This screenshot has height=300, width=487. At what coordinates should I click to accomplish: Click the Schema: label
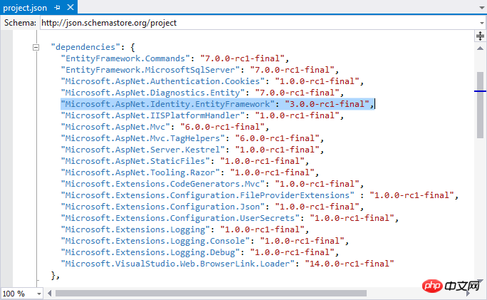click(20, 23)
